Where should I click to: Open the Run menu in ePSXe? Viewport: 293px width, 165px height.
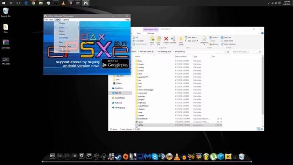[51, 20]
